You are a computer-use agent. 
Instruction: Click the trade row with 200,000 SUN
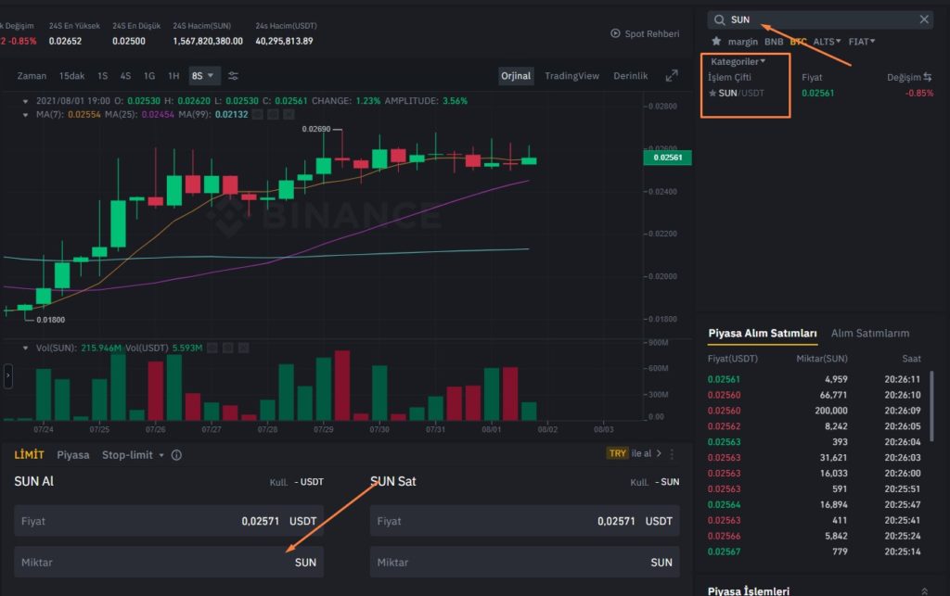tap(814, 411)
